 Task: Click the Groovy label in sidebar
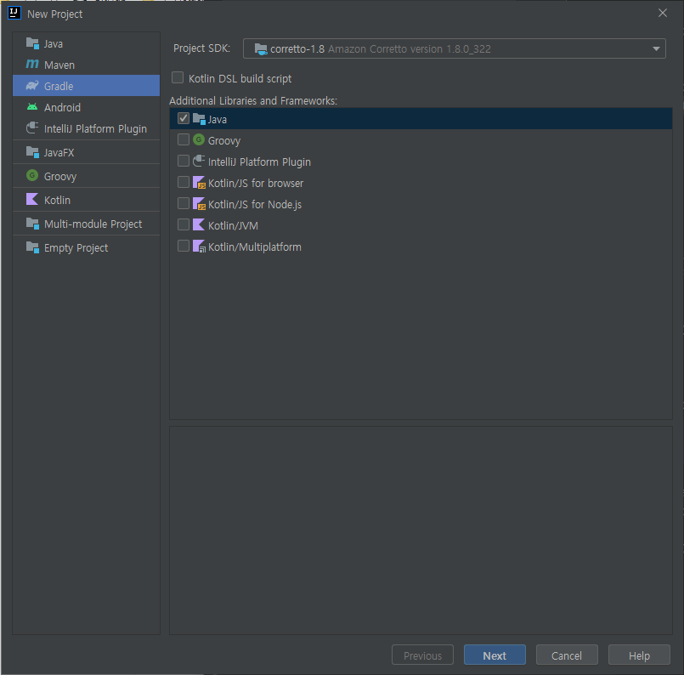click(x=60, y=177)
